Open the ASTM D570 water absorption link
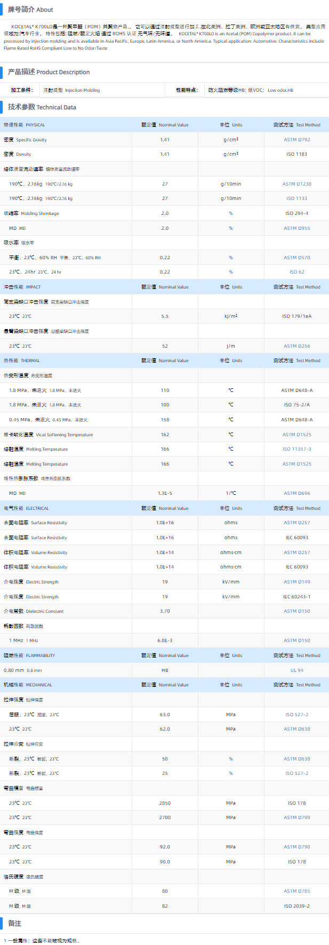 point(296,258)
